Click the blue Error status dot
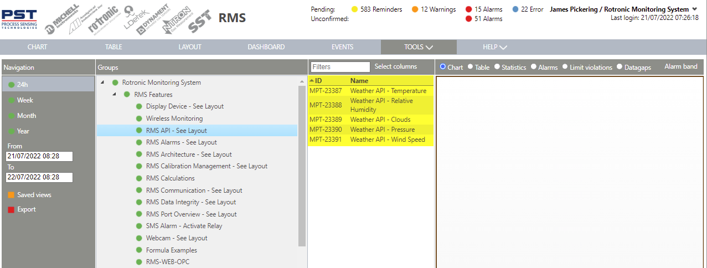 (515, 9)
